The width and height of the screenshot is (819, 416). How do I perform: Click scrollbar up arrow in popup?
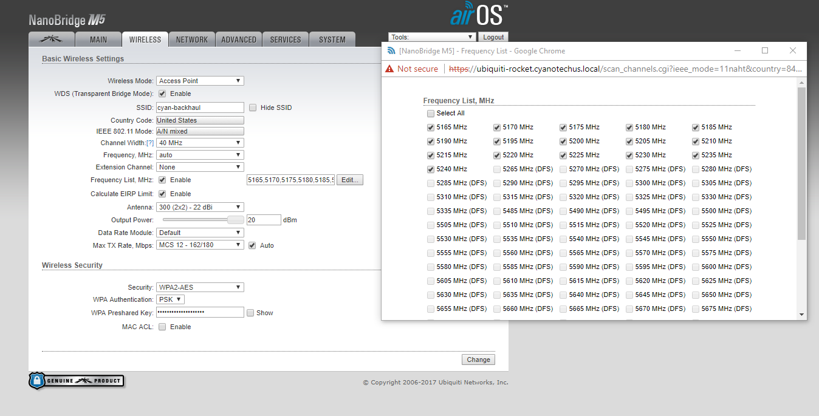click(801, 82)
